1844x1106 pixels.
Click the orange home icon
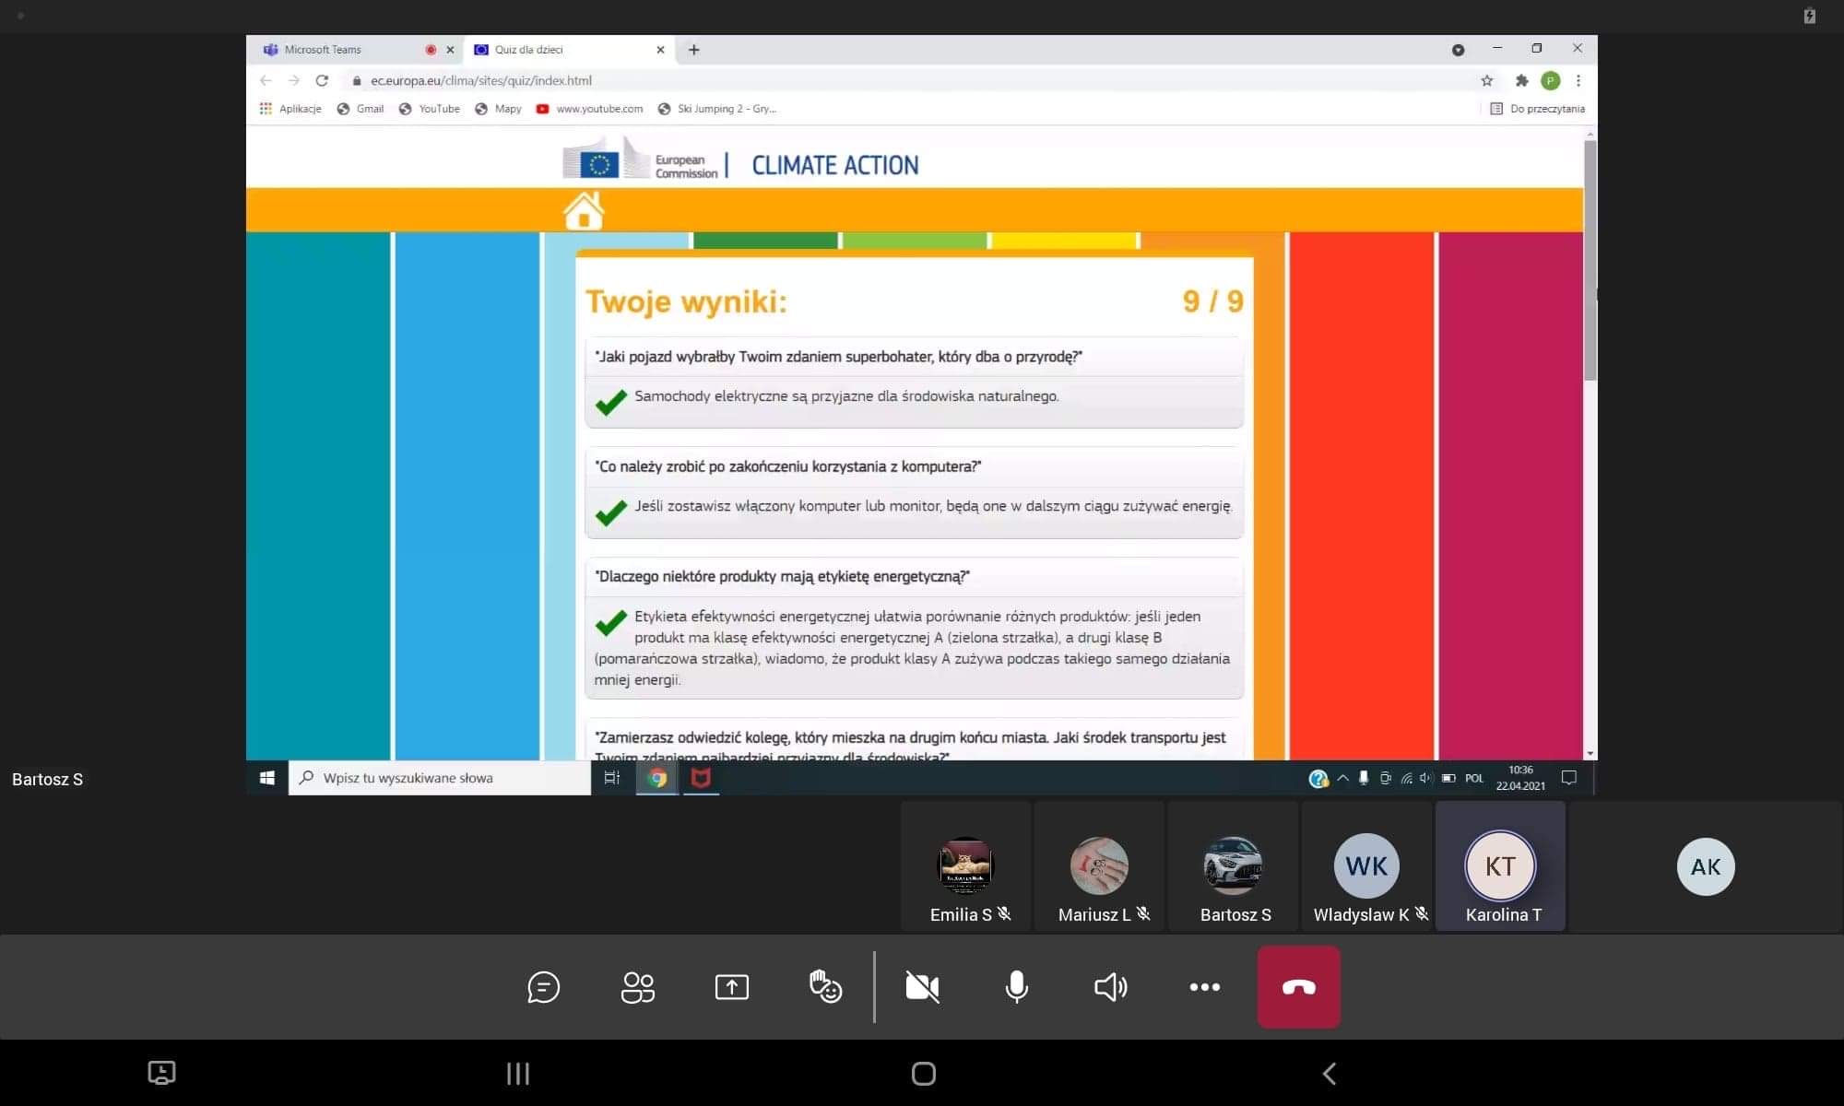[584, 211]
